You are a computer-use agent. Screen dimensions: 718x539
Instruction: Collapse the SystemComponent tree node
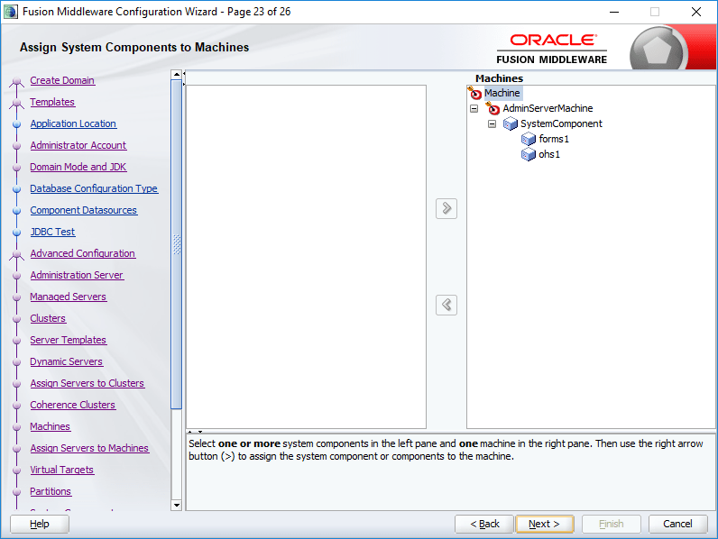coord(492,124)
